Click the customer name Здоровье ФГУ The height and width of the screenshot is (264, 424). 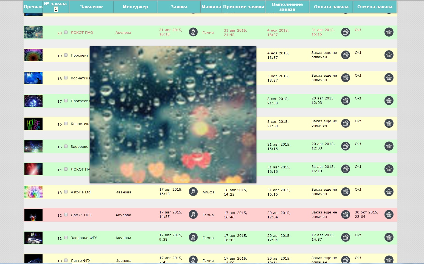(x=84, y=238)
